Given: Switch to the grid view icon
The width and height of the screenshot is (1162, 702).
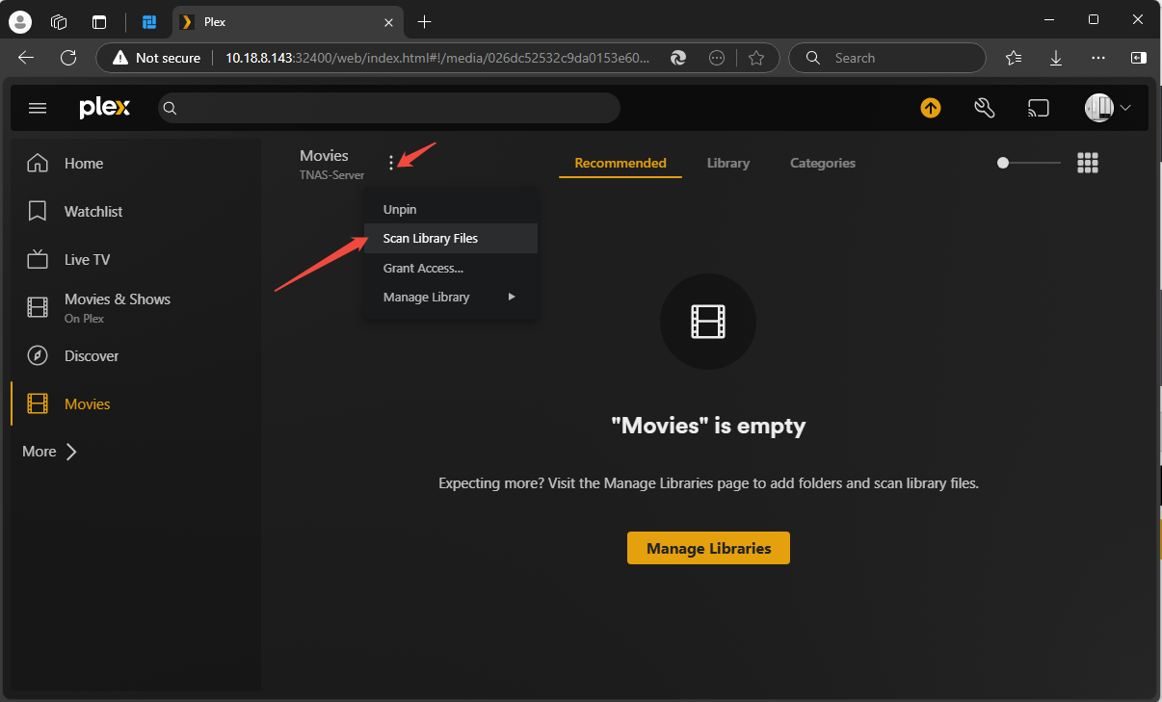Looking at the screenshot, I should pyautogui.click(x=1088, y=163).
